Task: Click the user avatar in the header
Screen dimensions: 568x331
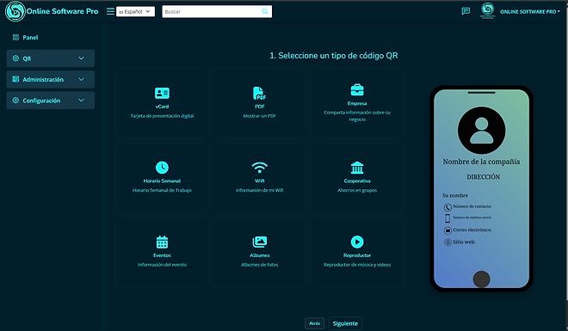Action: click(x=487, y=10)
